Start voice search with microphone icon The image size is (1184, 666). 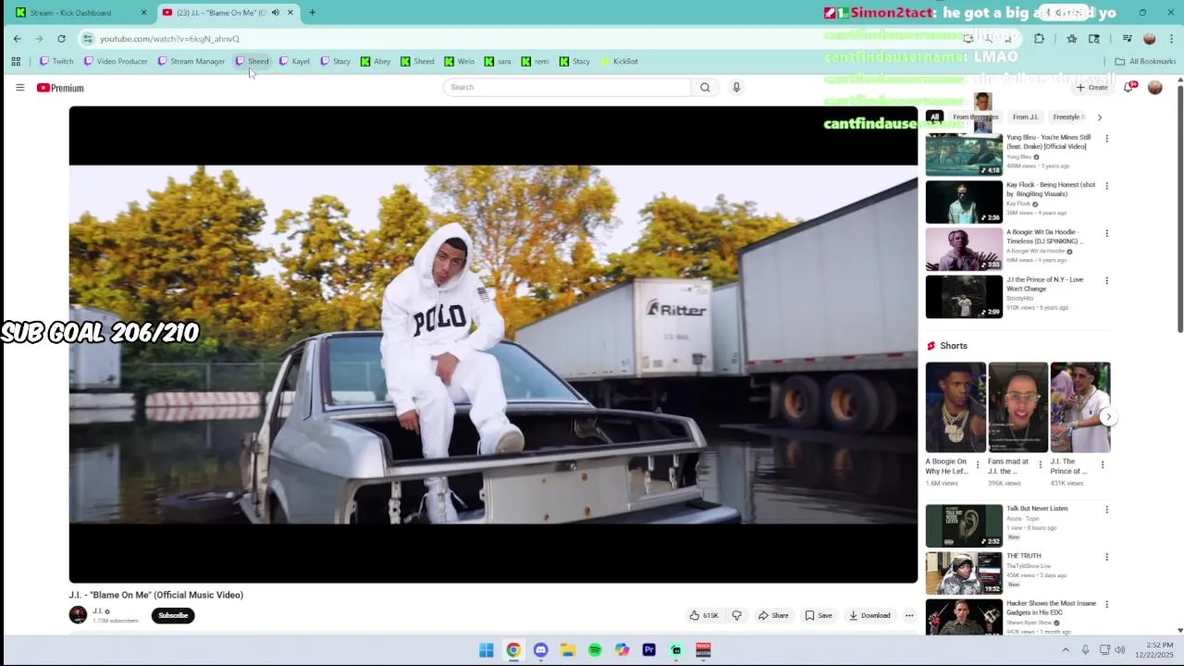coord(736,87)
